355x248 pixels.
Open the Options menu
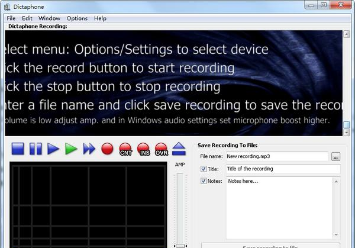click(77, 18)
